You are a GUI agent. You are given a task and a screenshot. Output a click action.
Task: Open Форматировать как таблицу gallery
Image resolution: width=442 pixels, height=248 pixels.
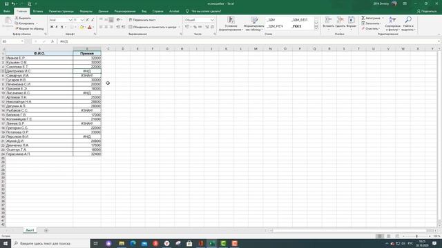(x=254, y=23)
